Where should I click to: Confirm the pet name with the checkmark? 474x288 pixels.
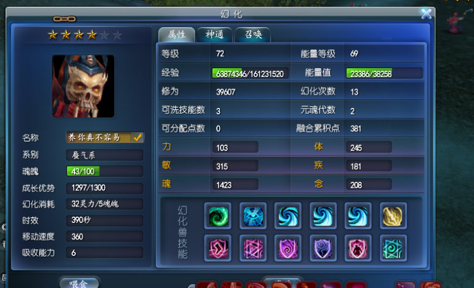tap(138, 138)
